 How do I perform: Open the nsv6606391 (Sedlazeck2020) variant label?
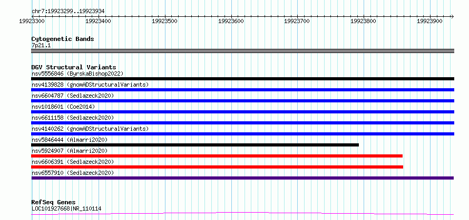[73, 162]
